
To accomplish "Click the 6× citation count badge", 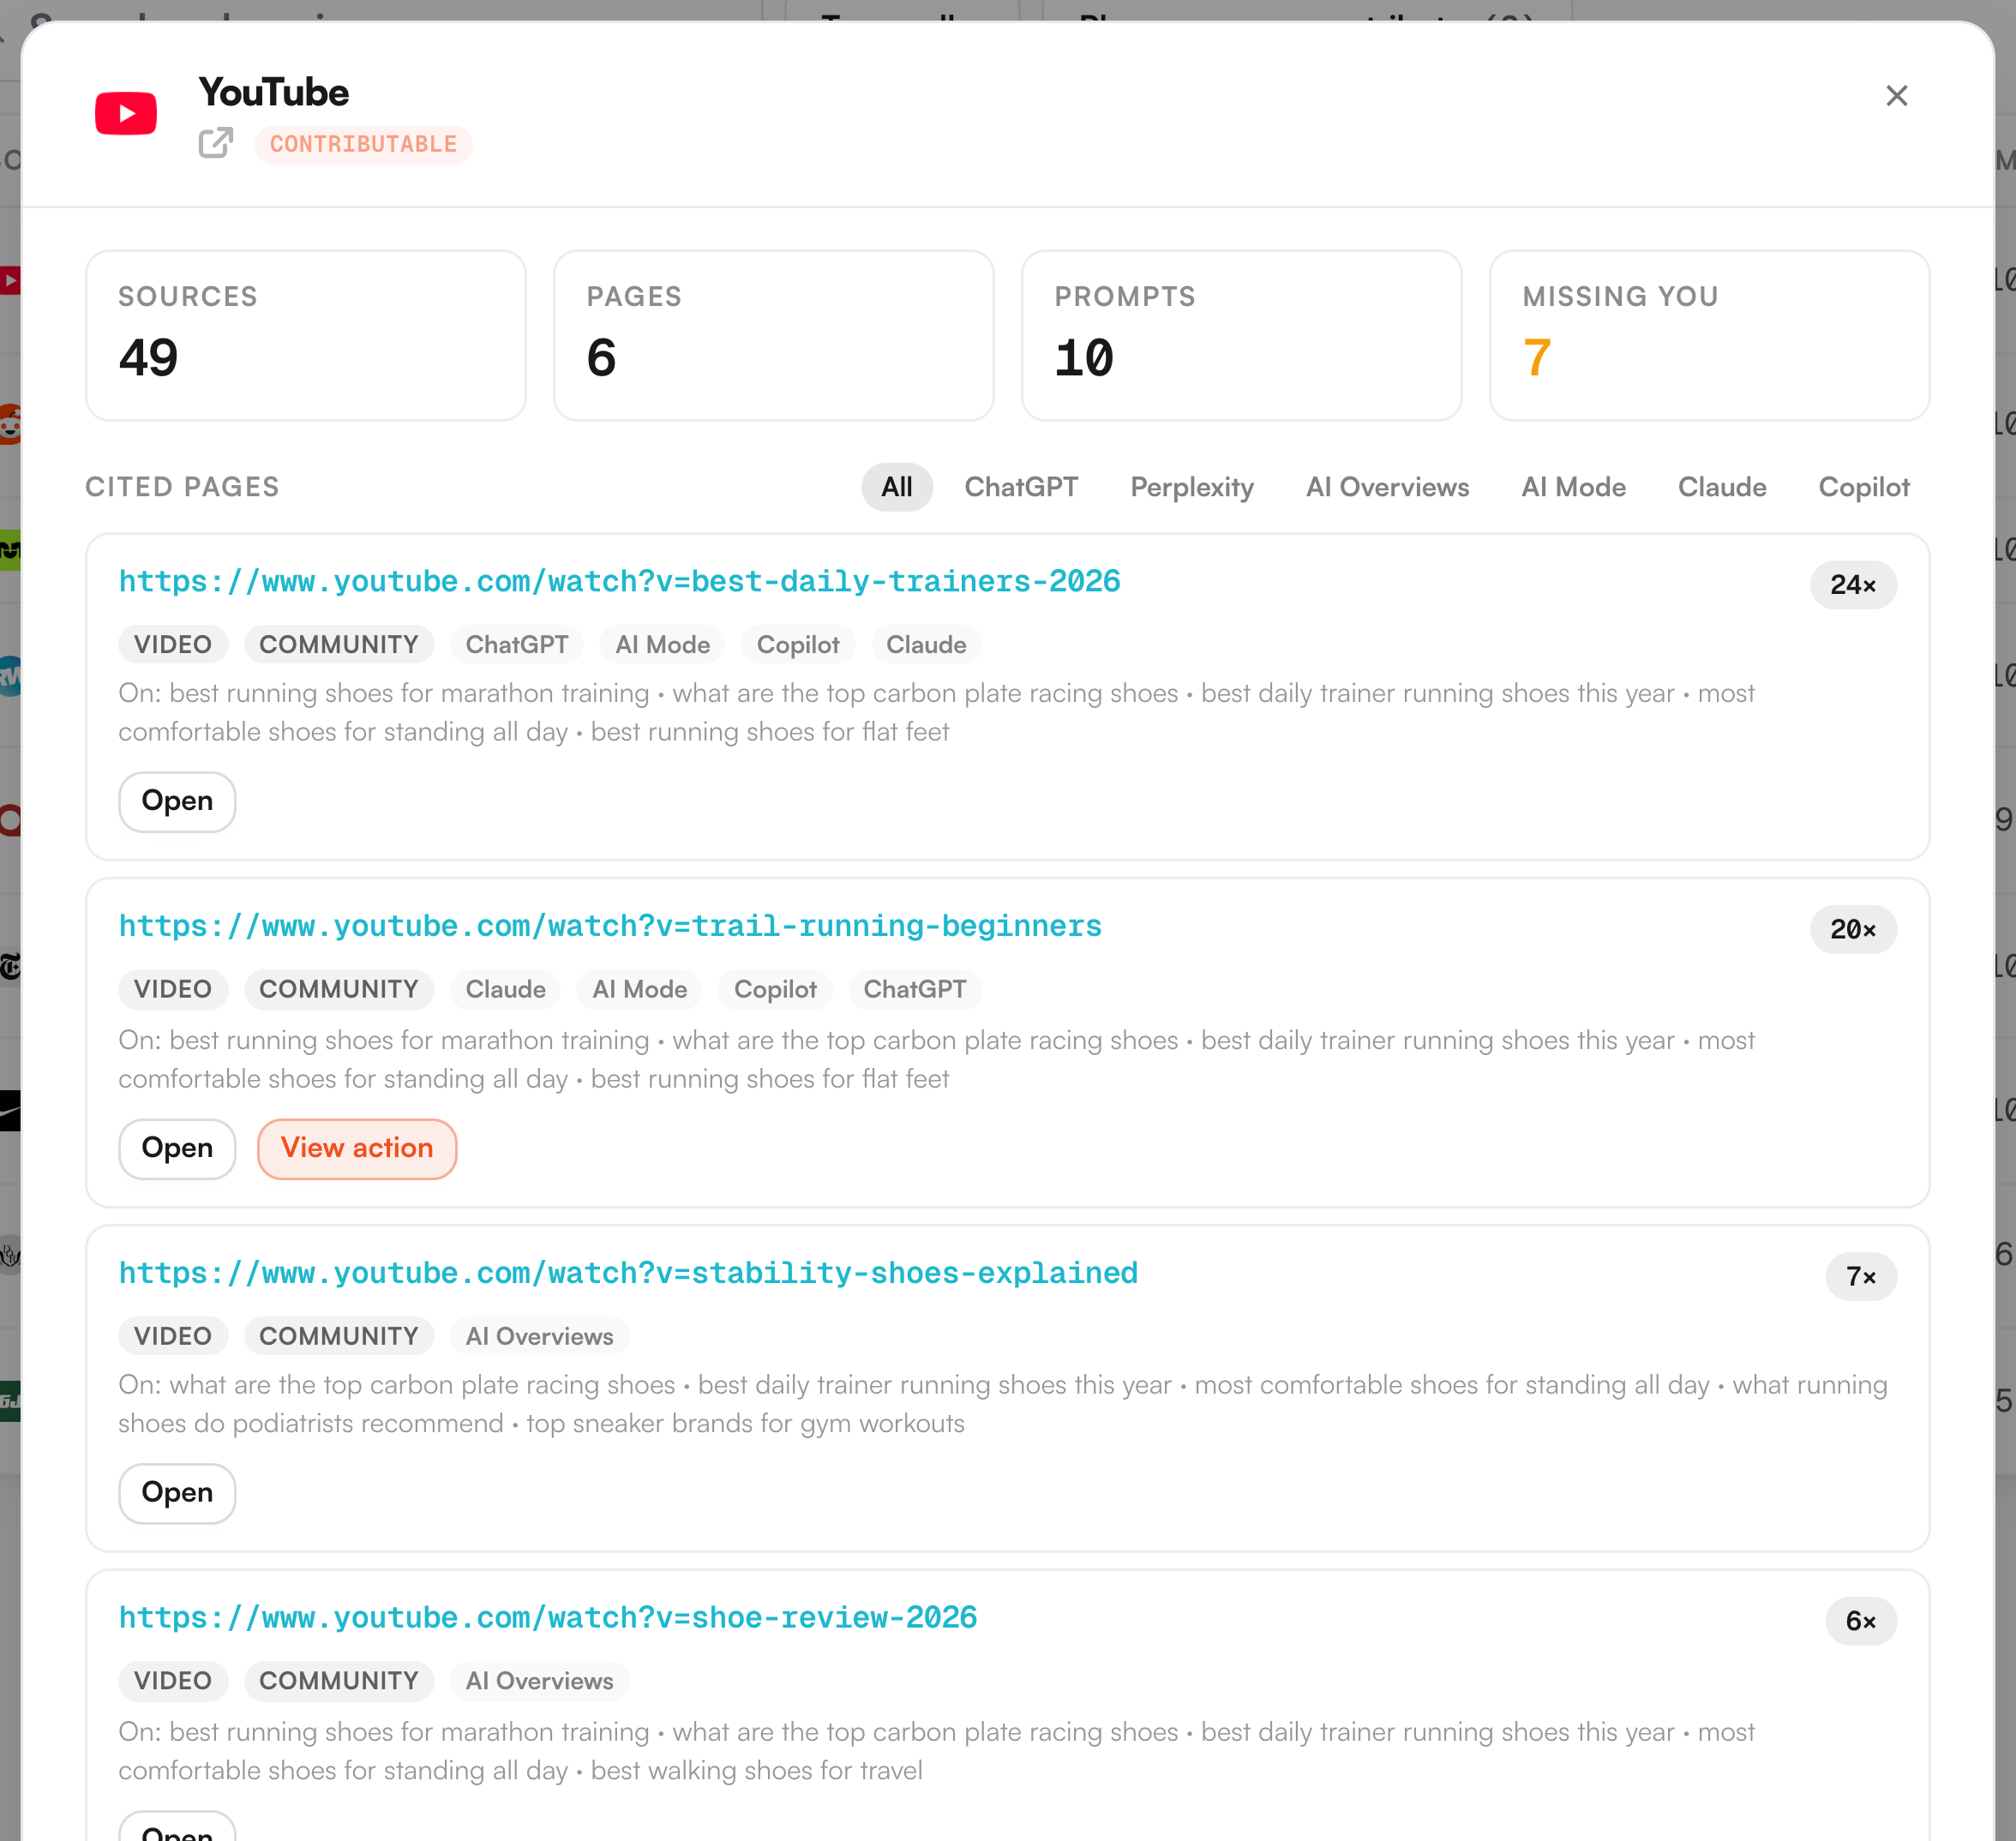I will (1861, 1621).
